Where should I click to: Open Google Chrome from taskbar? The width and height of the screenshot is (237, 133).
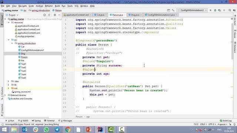point(68,130)
